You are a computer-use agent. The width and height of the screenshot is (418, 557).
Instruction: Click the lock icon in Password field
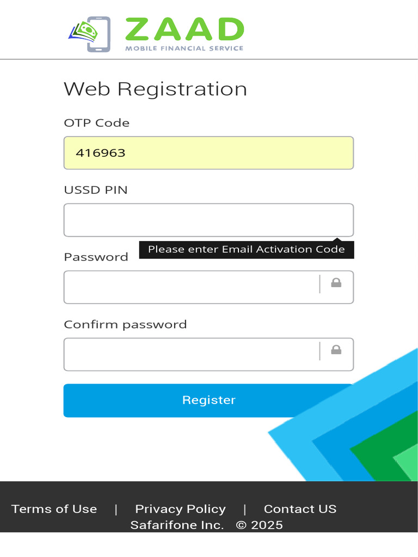coord(336,283)
